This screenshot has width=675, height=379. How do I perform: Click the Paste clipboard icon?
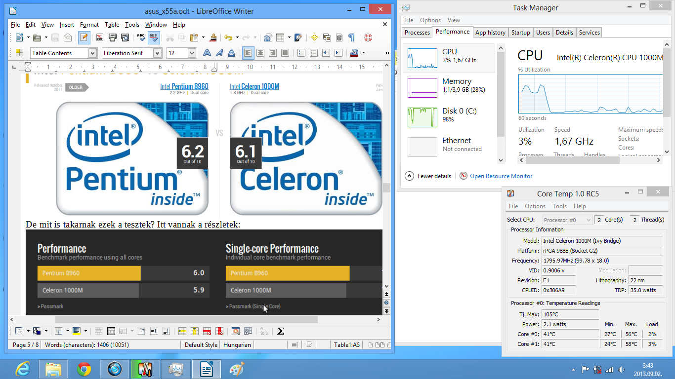(x=195, y=38)
